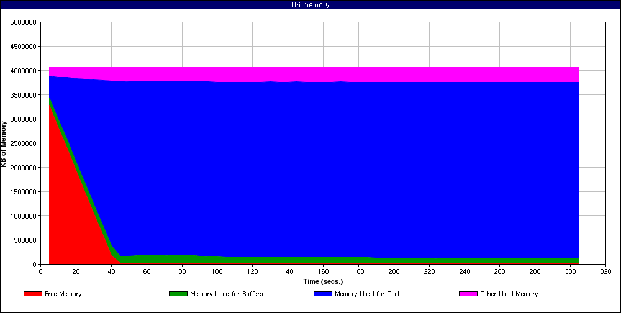Click the 100 tick on time axis
Screen dimensions: 621x313
[x=217, y=272]
